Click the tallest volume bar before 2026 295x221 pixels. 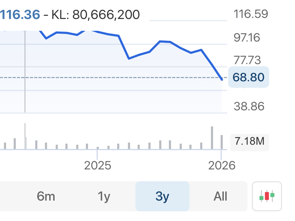pos(212,138)
